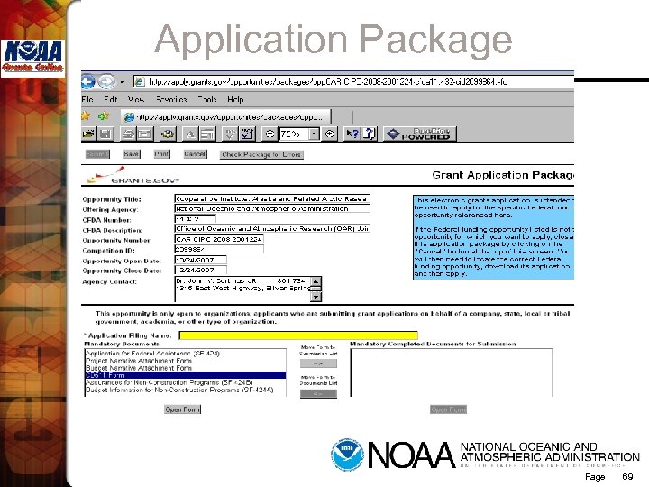Click the NOAA Grants Online logo
The width and height of the screenshot is (649, 487).
tap(33, 58)
